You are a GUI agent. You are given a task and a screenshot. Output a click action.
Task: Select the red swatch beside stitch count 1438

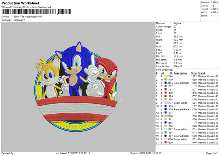[165, 93]
